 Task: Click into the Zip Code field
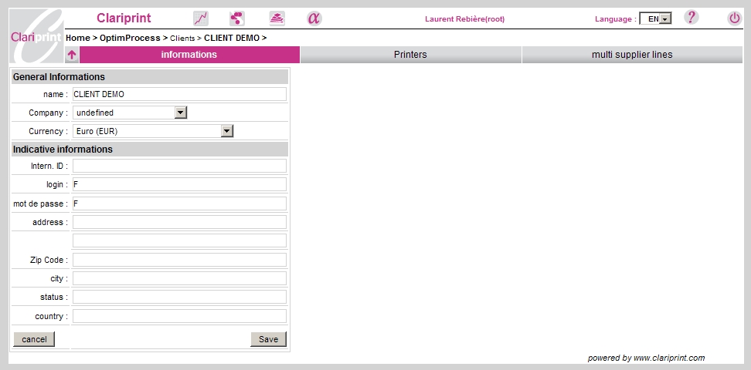point(179,260)
